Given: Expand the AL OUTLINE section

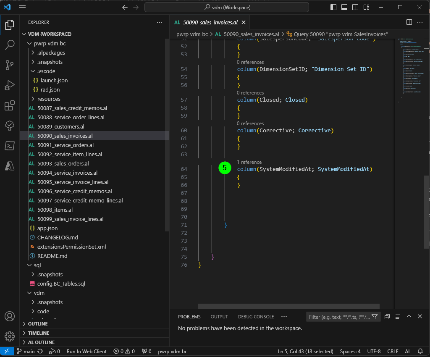Looking at the screenshot, I should point(94,342).
